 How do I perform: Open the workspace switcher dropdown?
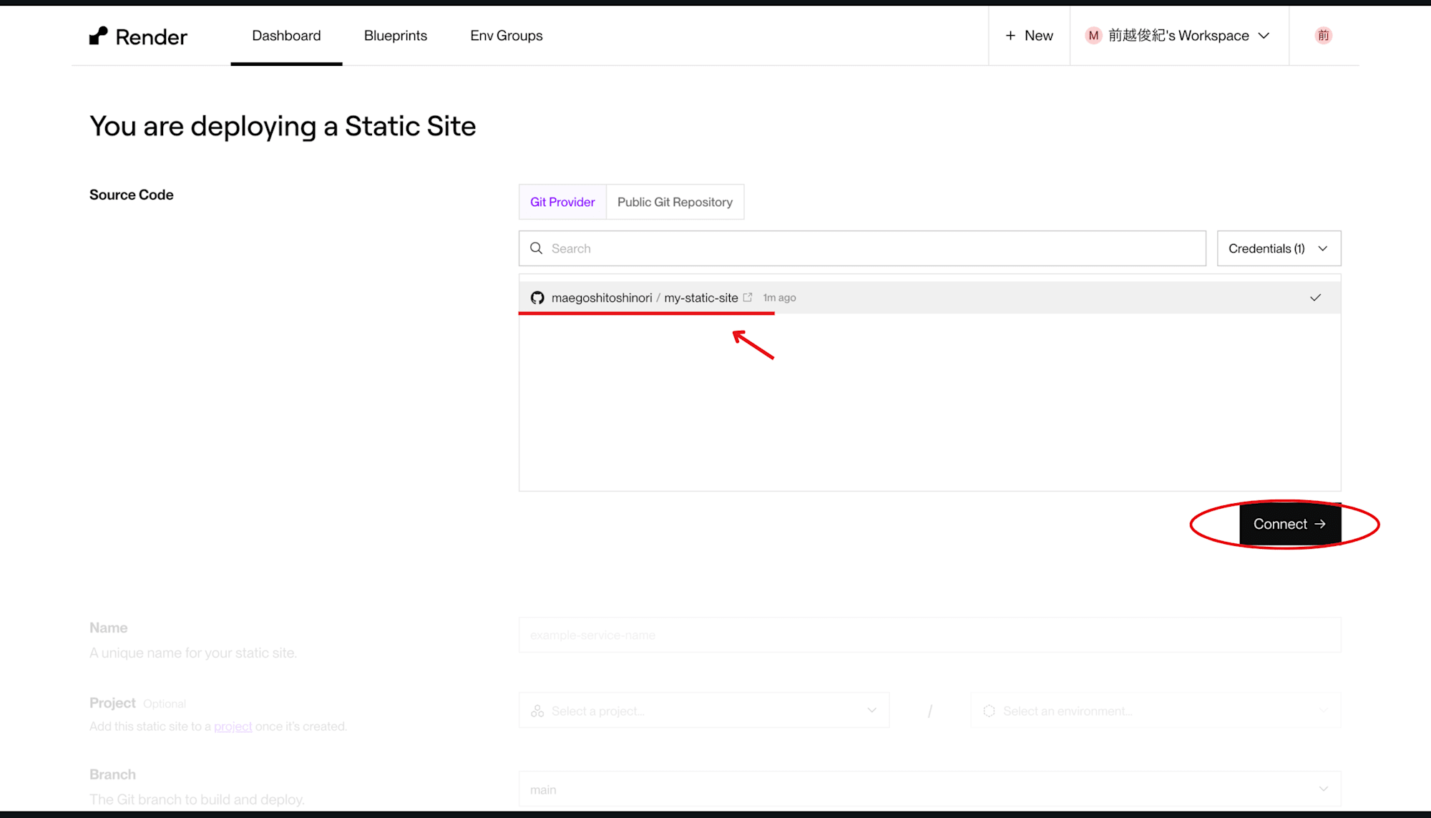click(1178, 36)
